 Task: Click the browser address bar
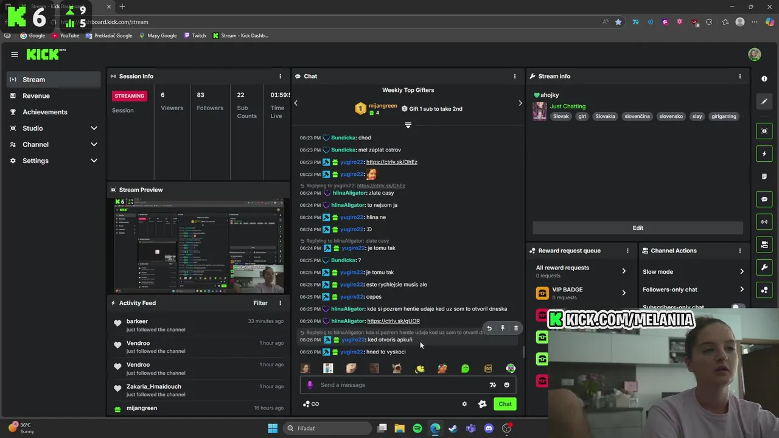[x=329, y=22]
